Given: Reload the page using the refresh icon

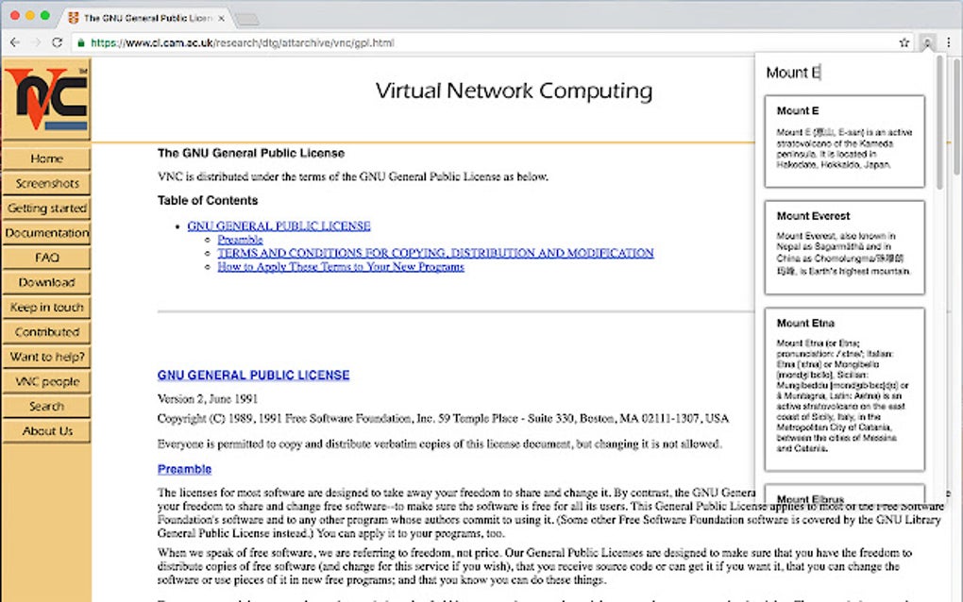Looking at the screenshot, I should pyautogui.click(x=57, y=42).
